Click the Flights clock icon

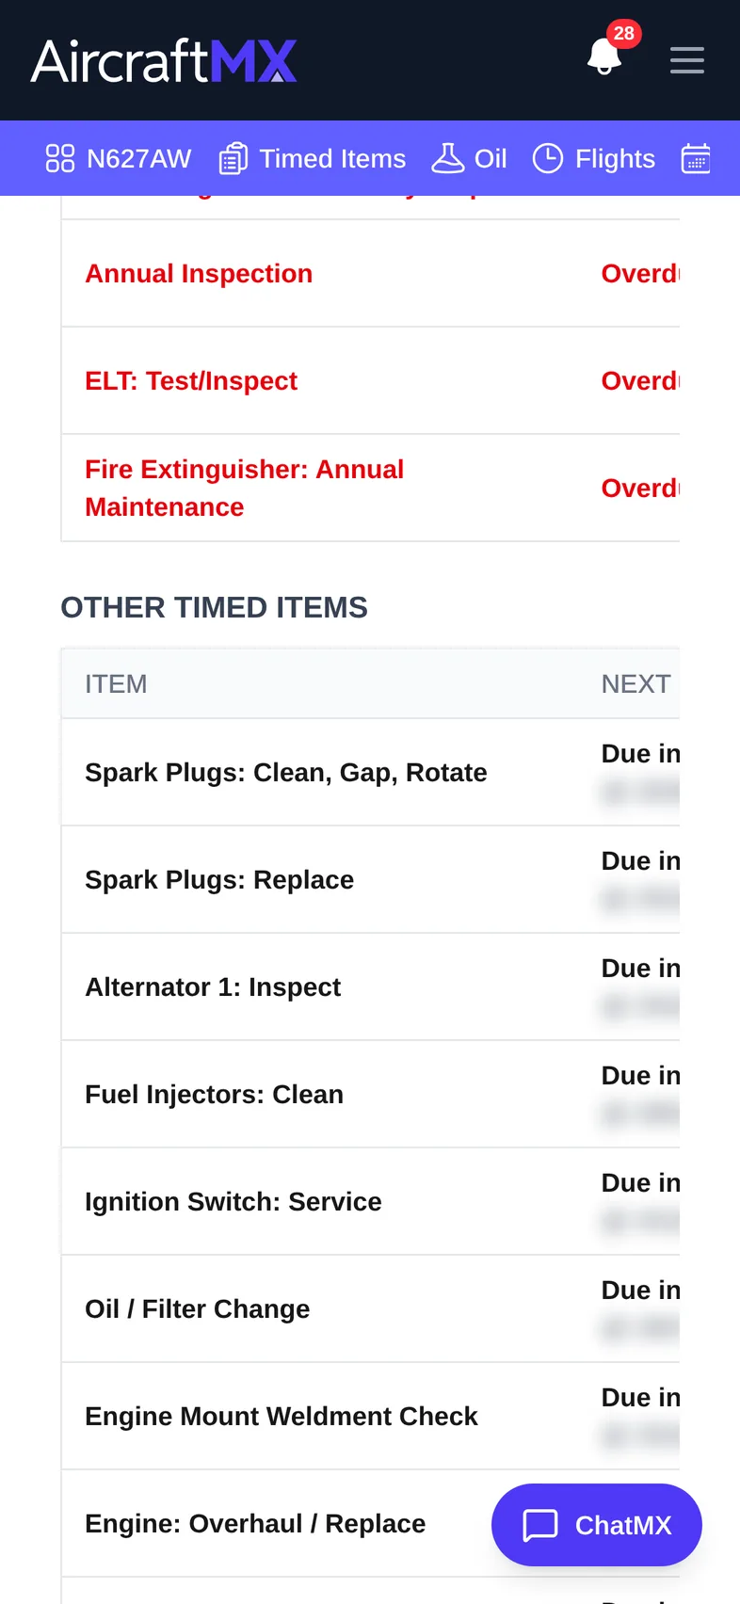pos(548,158)
